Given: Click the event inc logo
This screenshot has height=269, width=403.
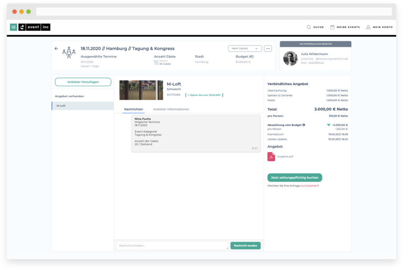Looking at the screenshot, I should [x=35, y=27].
